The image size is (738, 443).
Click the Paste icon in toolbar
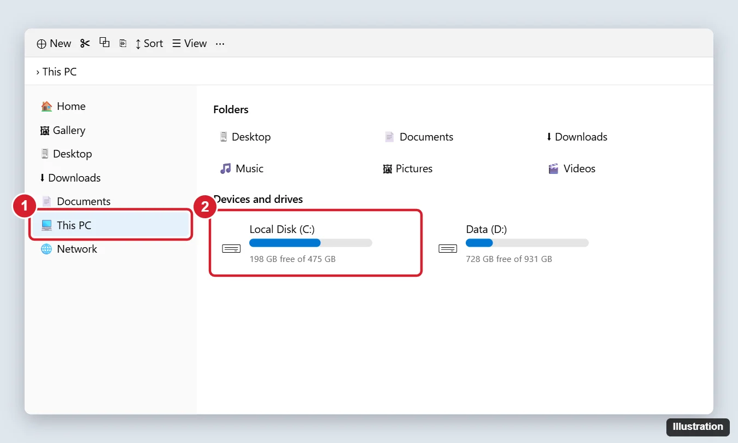(123, 43)
